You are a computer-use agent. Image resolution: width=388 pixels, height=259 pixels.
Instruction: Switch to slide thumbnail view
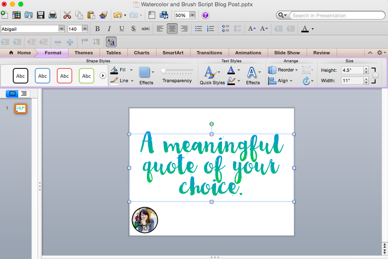[12, 93]
